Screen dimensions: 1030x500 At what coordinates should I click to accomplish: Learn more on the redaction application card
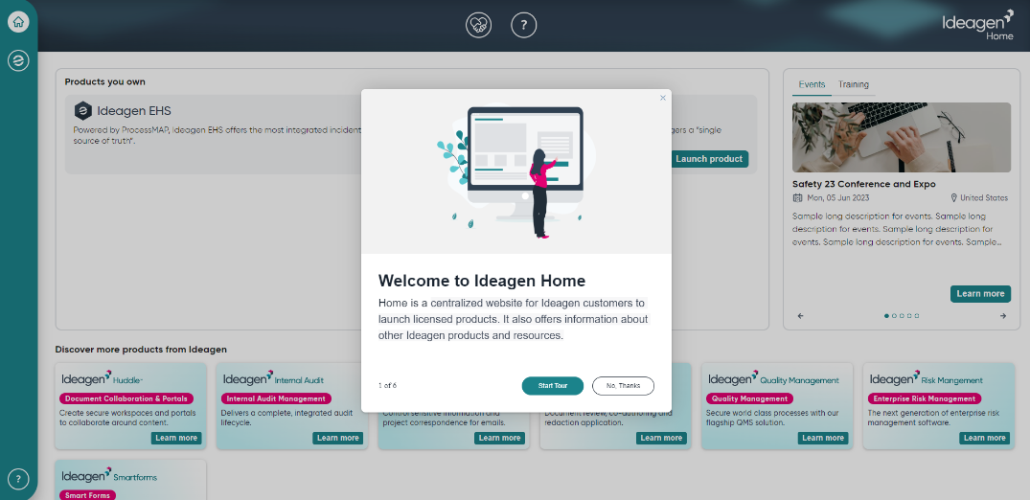tap(661, 439)
